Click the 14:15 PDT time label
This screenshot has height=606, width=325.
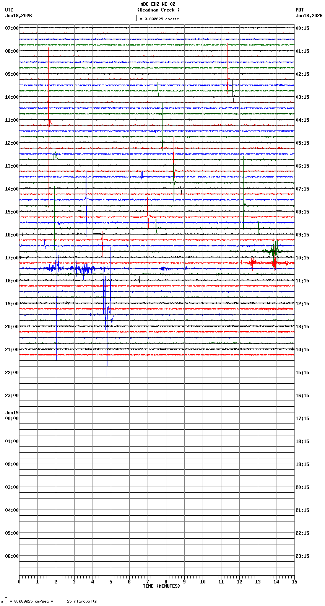pos(302,350)
